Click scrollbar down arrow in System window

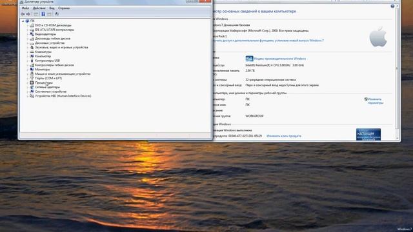coord(398,139)
